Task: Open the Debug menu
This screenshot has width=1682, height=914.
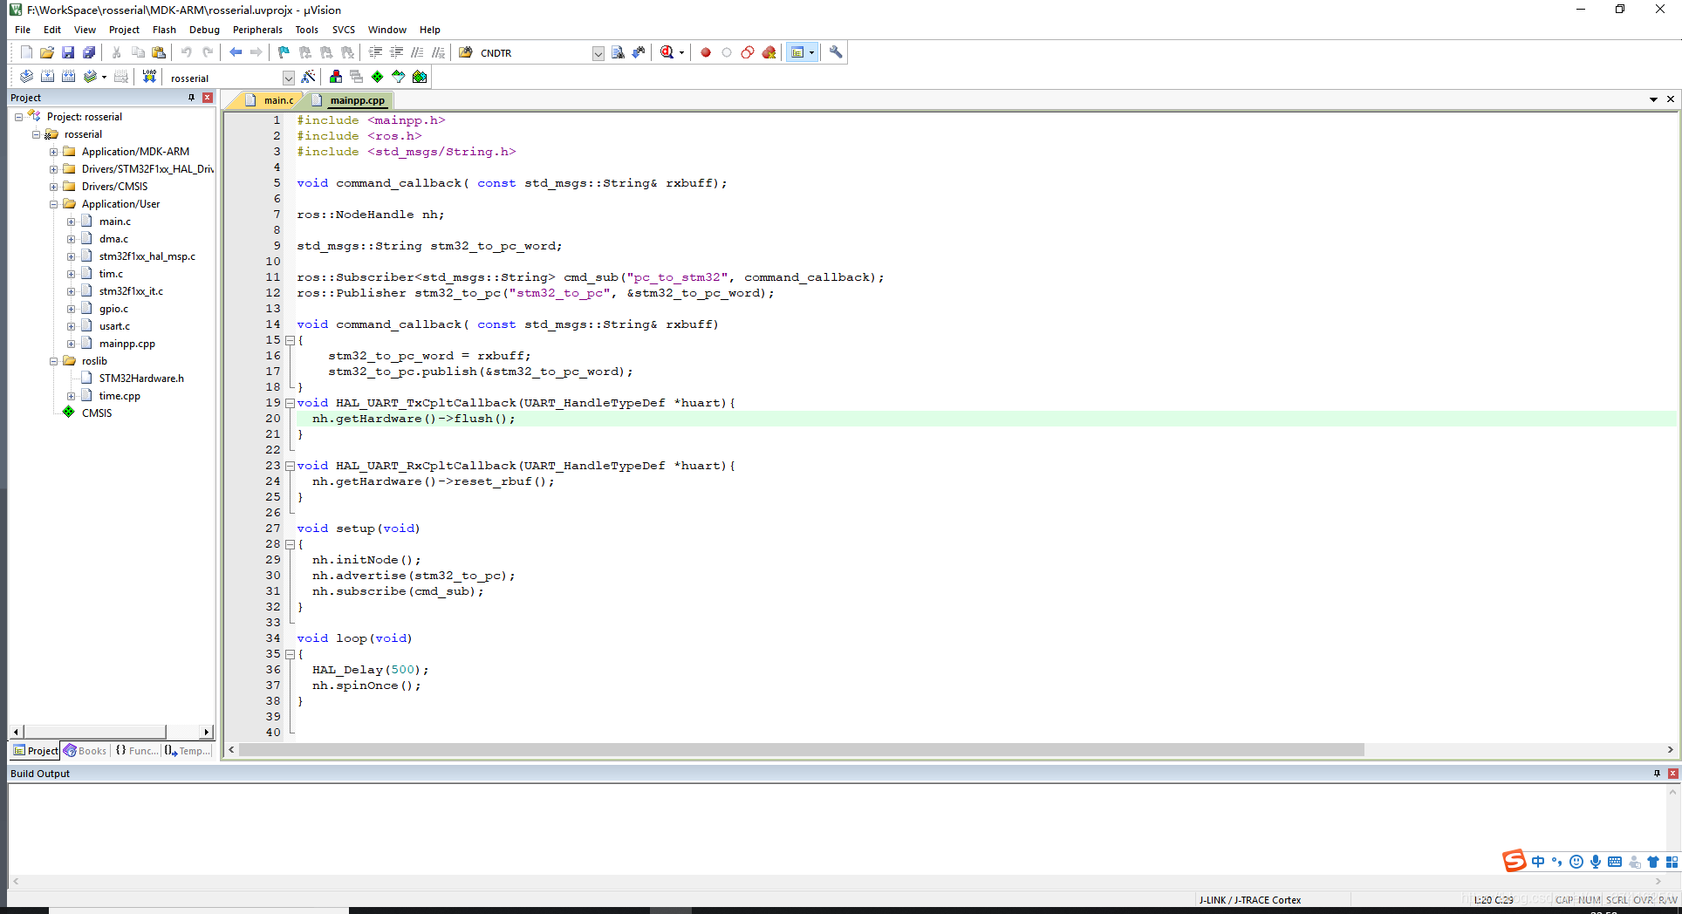Action: click(x=204, y=30)
